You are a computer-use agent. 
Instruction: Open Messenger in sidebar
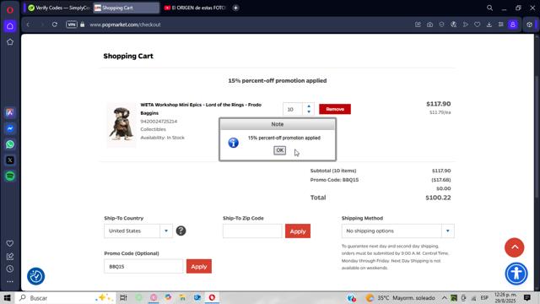click(x=10, y=128)
